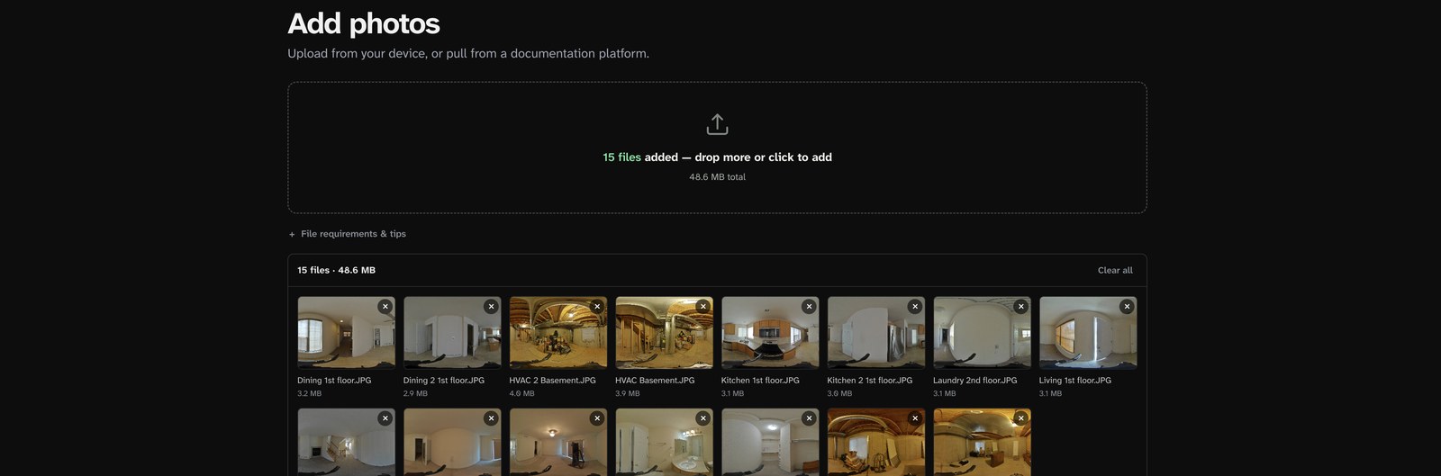Click the 'Upload from your device' subtitle
This screenshot has width=1441, height=476.
pyautogui.click(x=468, y=54)
